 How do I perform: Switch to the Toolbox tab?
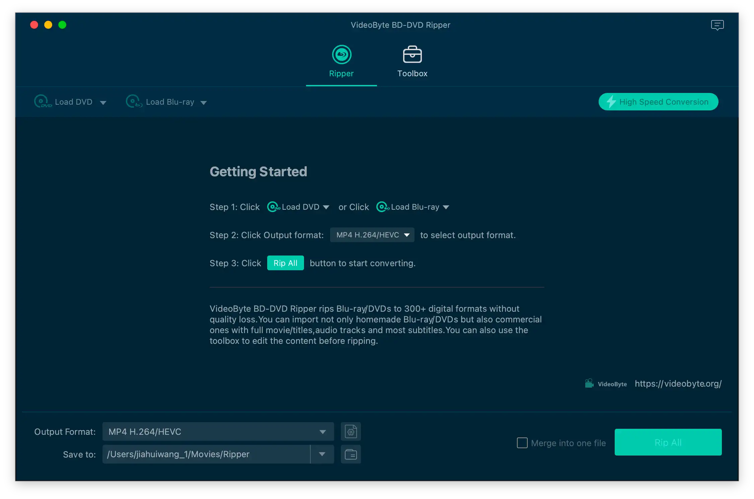point(412,74)
